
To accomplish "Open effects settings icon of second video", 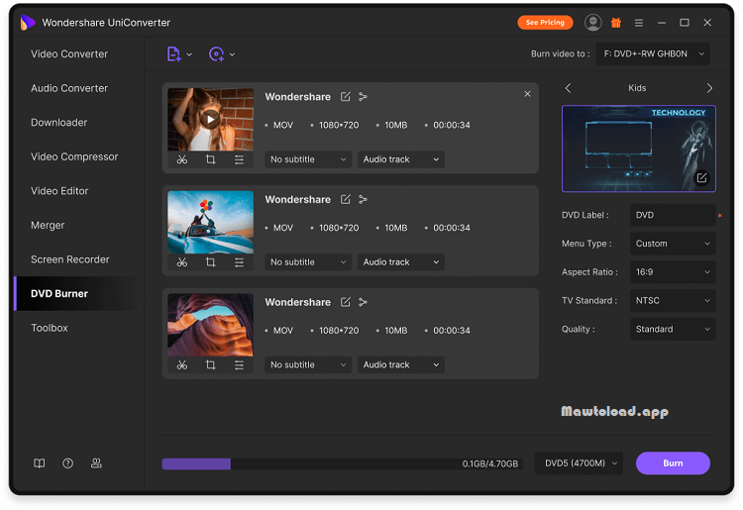I will (x=239, y=262).
